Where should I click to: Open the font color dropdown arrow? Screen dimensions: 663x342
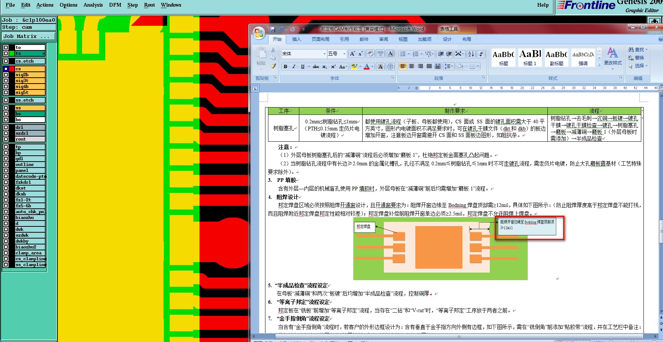pos(373,67)
